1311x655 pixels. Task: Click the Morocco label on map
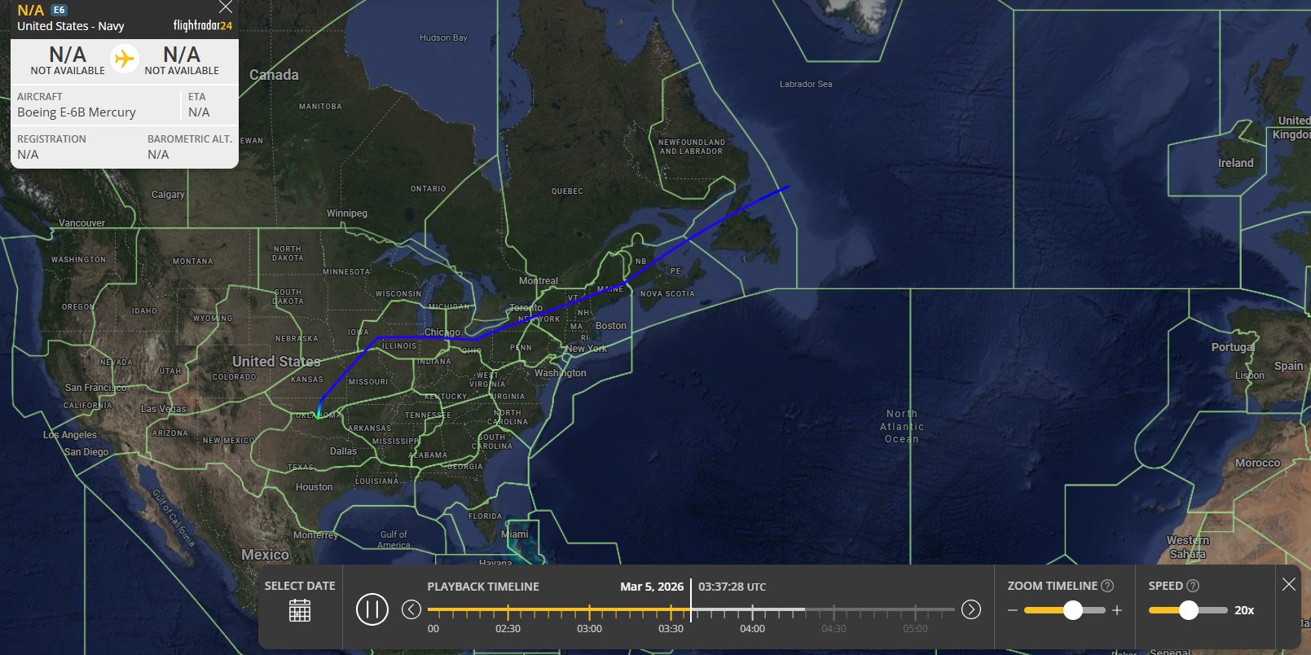point(1257,463)
